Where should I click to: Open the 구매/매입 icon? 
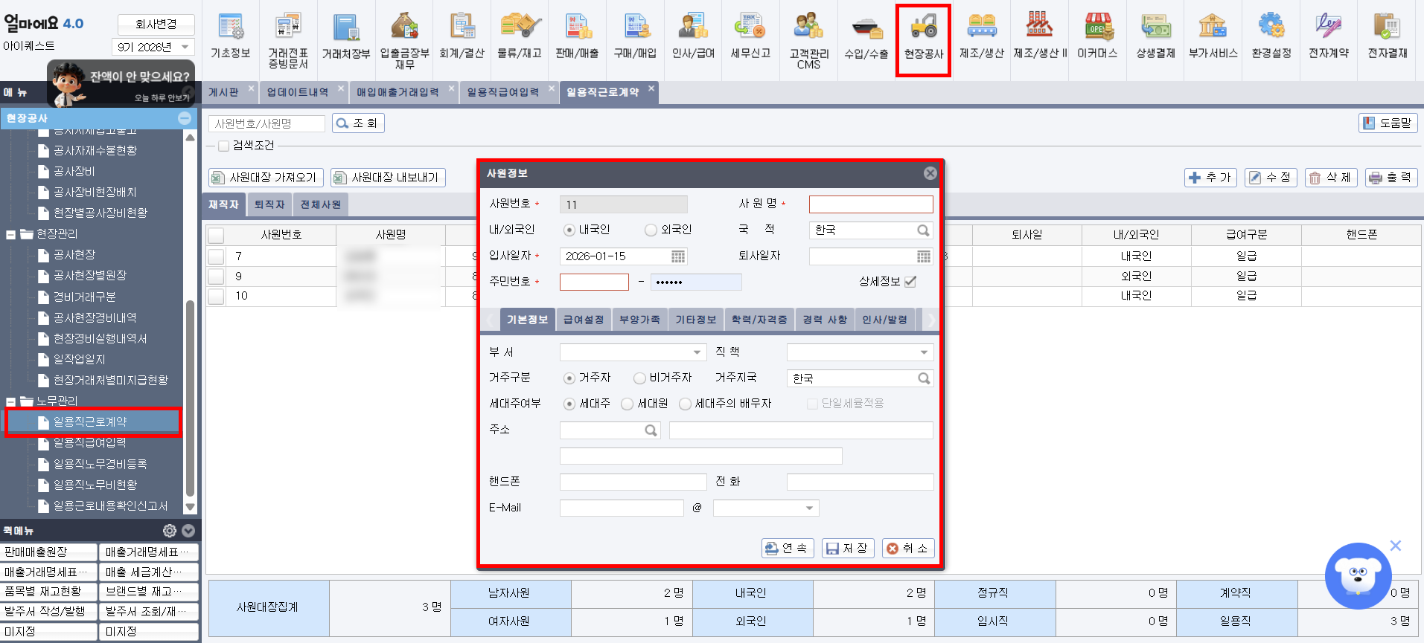click(636, 36)
